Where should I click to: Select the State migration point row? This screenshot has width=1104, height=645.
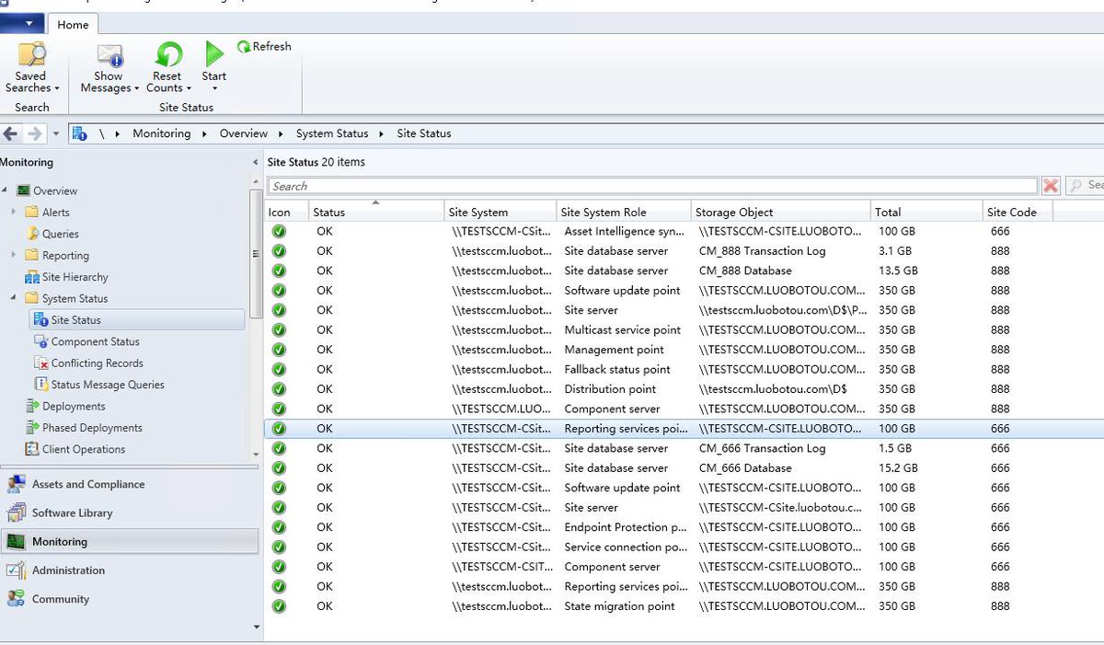click(684, 606)
